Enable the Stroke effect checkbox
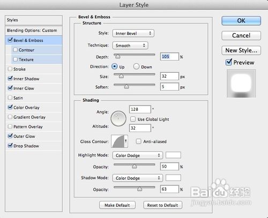Image resolution: width=268 pixels, height=218 pixels. 10,69
